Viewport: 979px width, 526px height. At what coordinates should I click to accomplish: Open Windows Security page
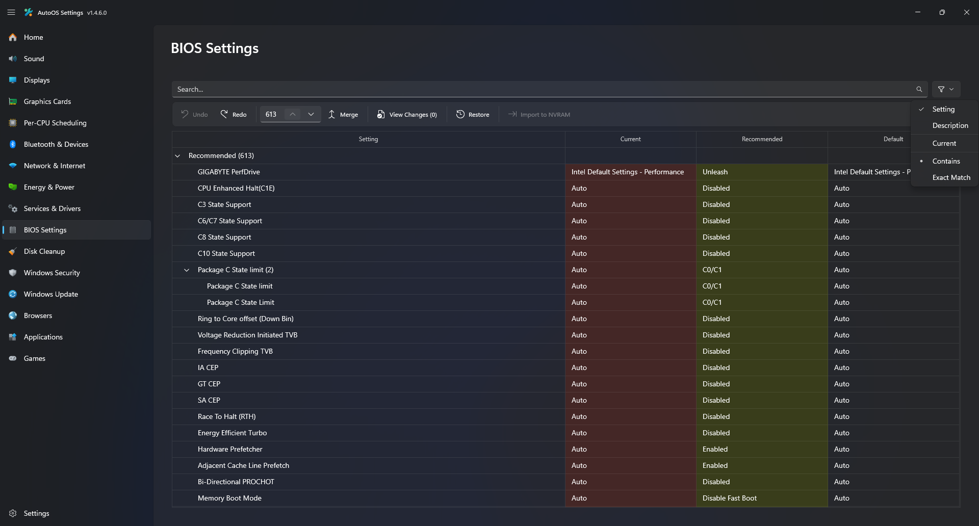click(76, 273)
